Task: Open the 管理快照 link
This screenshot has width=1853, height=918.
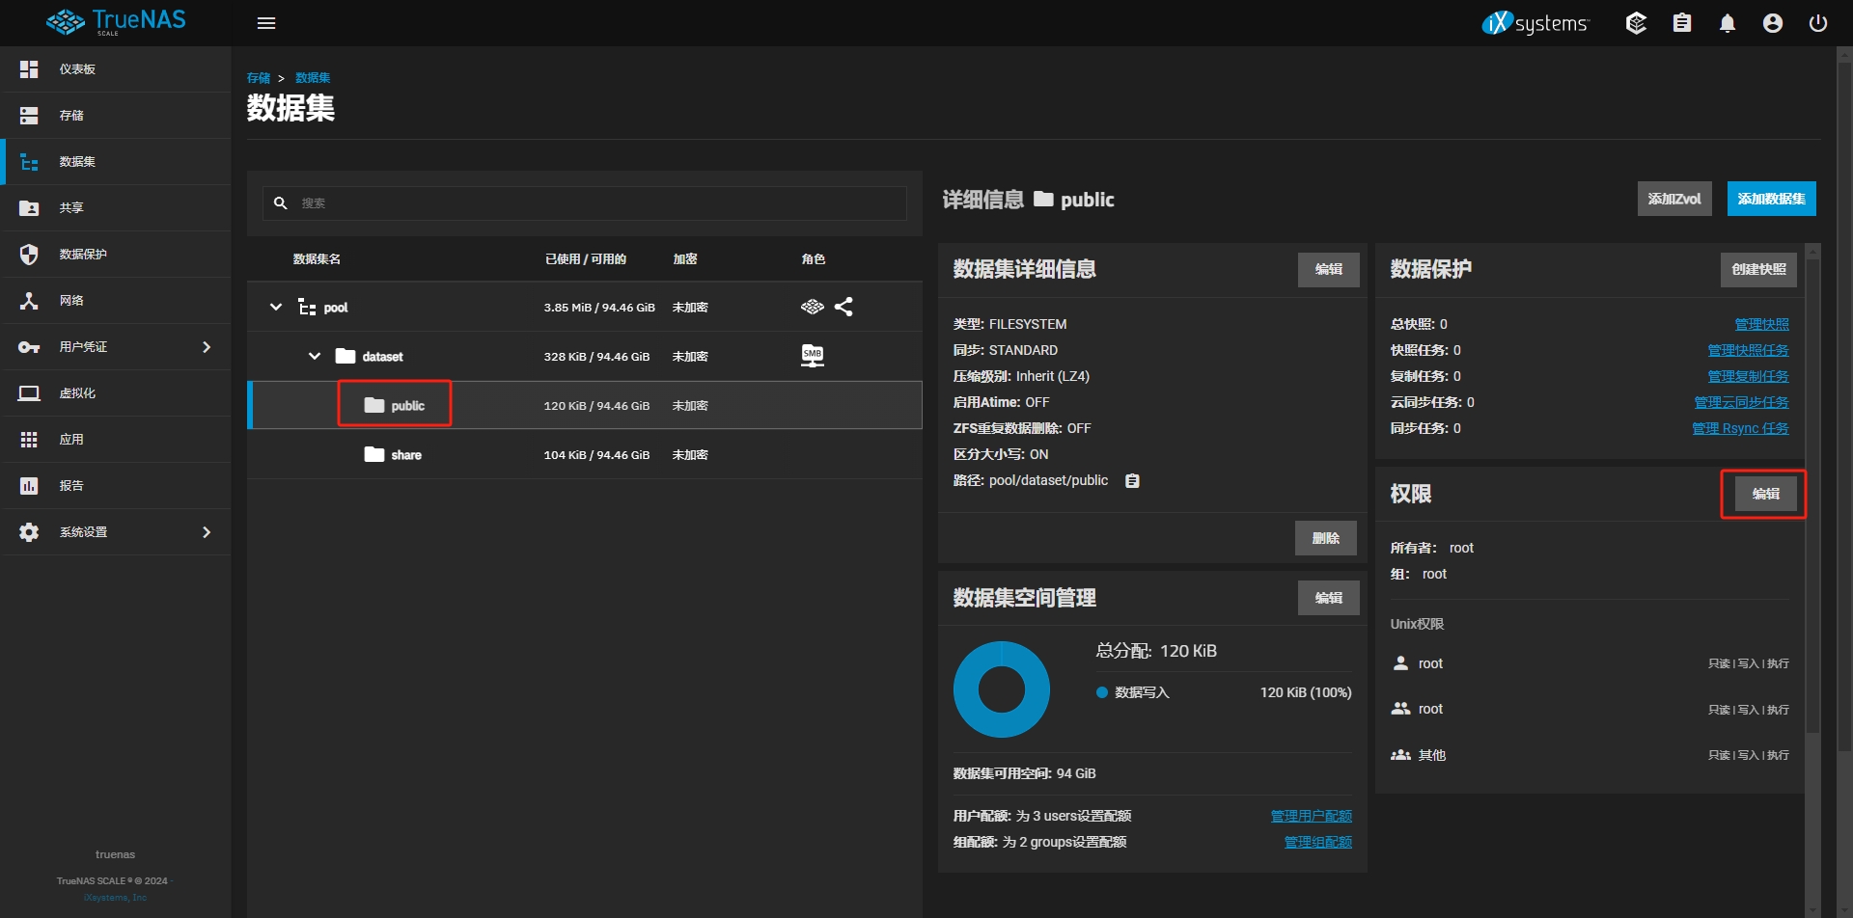Action: point(1761,324)
